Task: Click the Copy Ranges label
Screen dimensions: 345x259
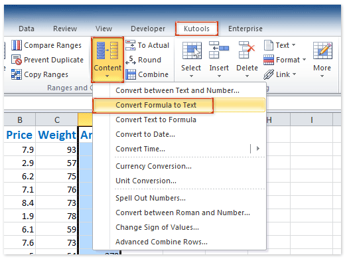Action: 46,74
